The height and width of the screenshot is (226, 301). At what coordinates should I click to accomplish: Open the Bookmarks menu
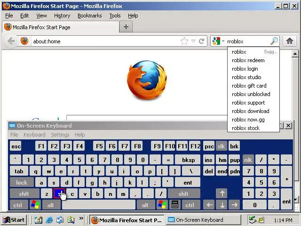[x=90, y=16]
